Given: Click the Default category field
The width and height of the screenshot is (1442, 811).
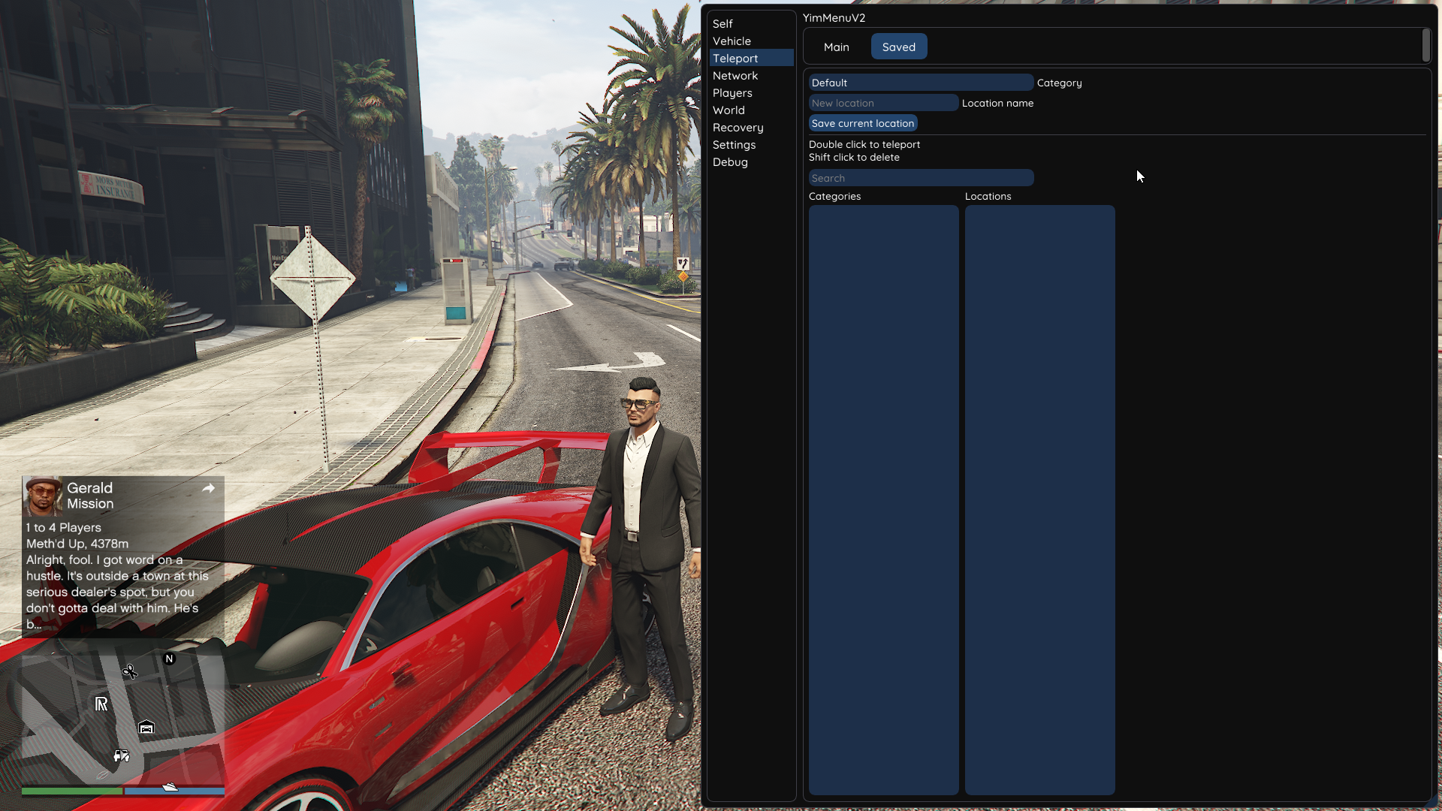Looking at the screenshot, I should tap(920, 83).
